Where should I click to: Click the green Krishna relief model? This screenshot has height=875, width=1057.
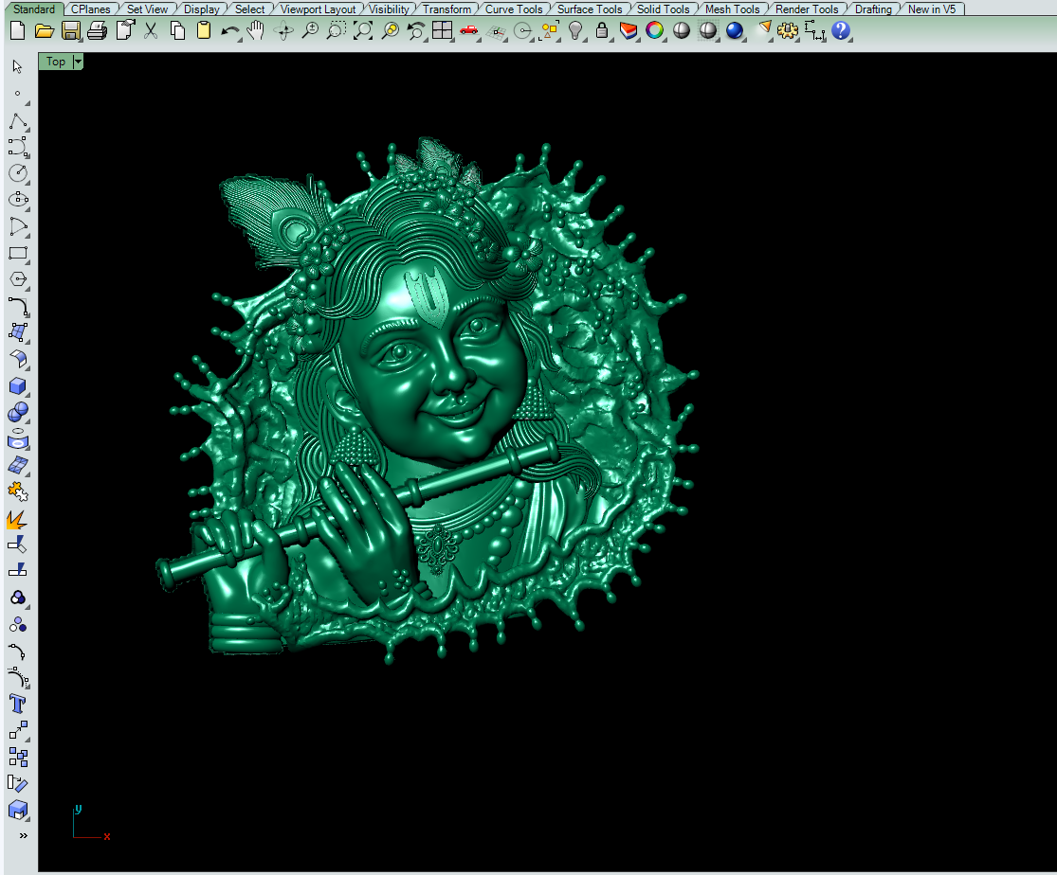pos(428,402)
